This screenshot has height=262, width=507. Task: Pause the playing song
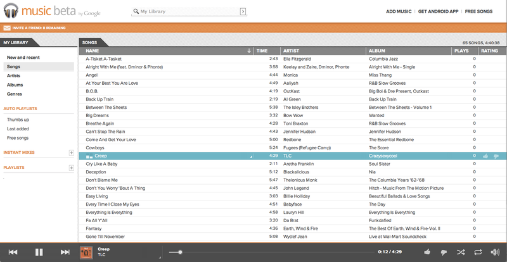(39, 253)
